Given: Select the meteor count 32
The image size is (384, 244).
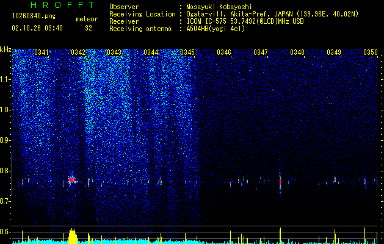Looking at the screenshot, I should coord(89,28).
